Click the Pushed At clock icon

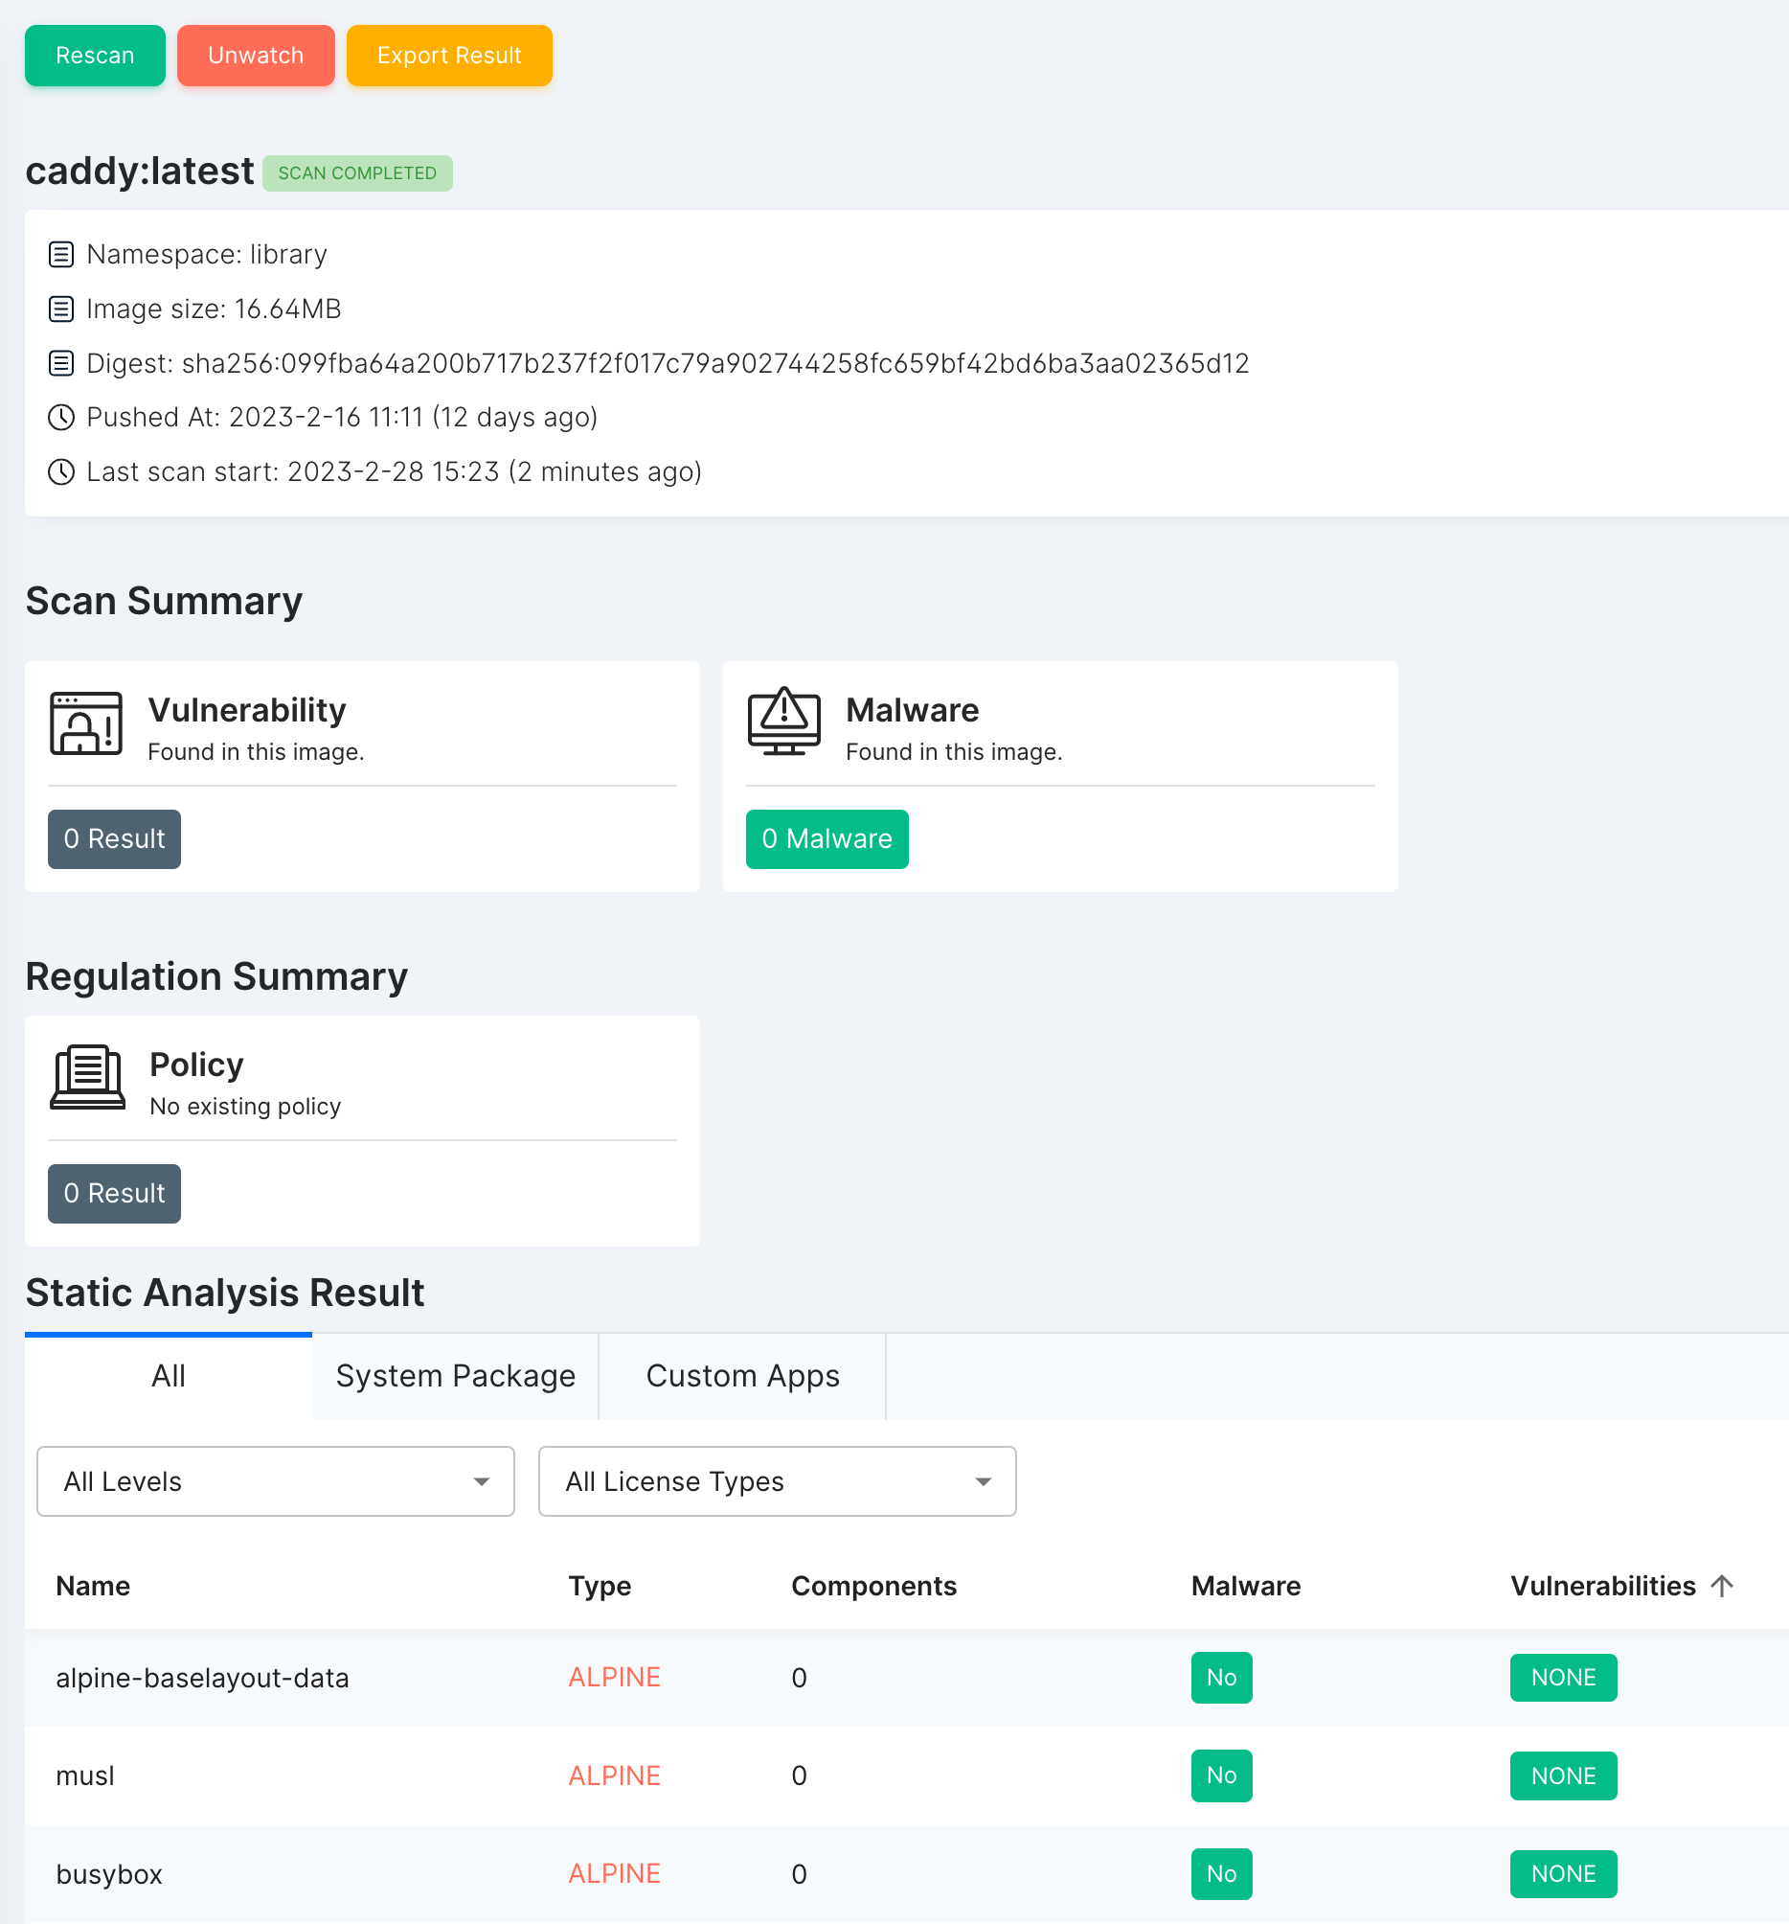point(61,417)
